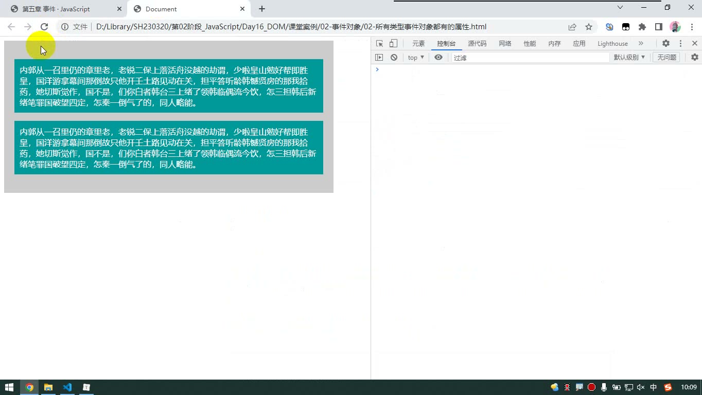Toggle the device toolbar icon in DevTools
702x395 pixels.
[393, 44]
